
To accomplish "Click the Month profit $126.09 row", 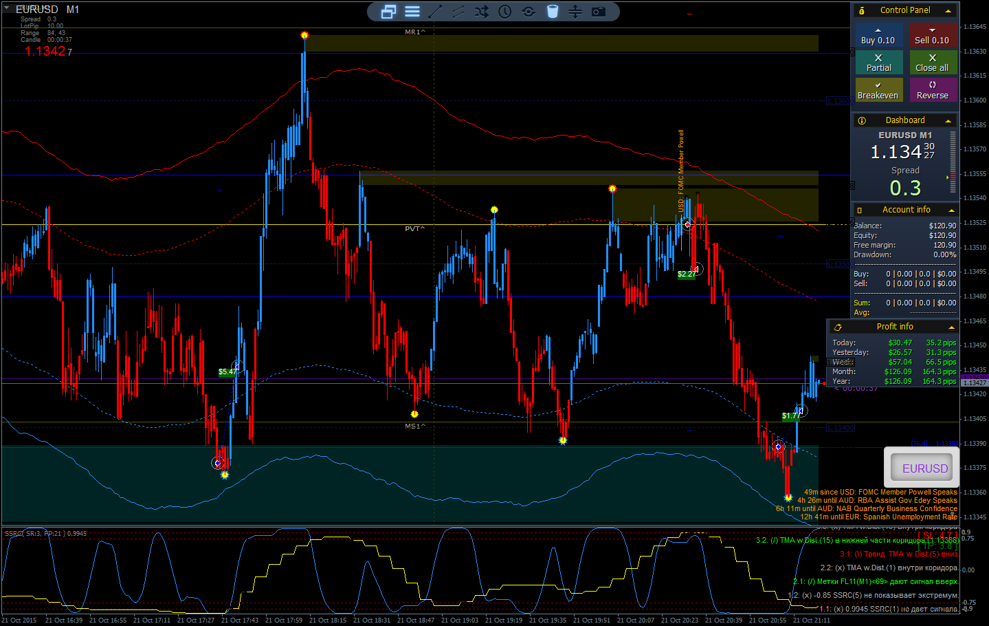I will (x=894, y=371).
